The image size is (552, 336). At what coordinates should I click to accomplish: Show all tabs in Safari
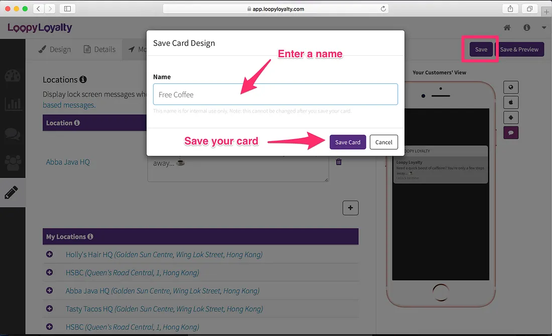pos(529,9)
